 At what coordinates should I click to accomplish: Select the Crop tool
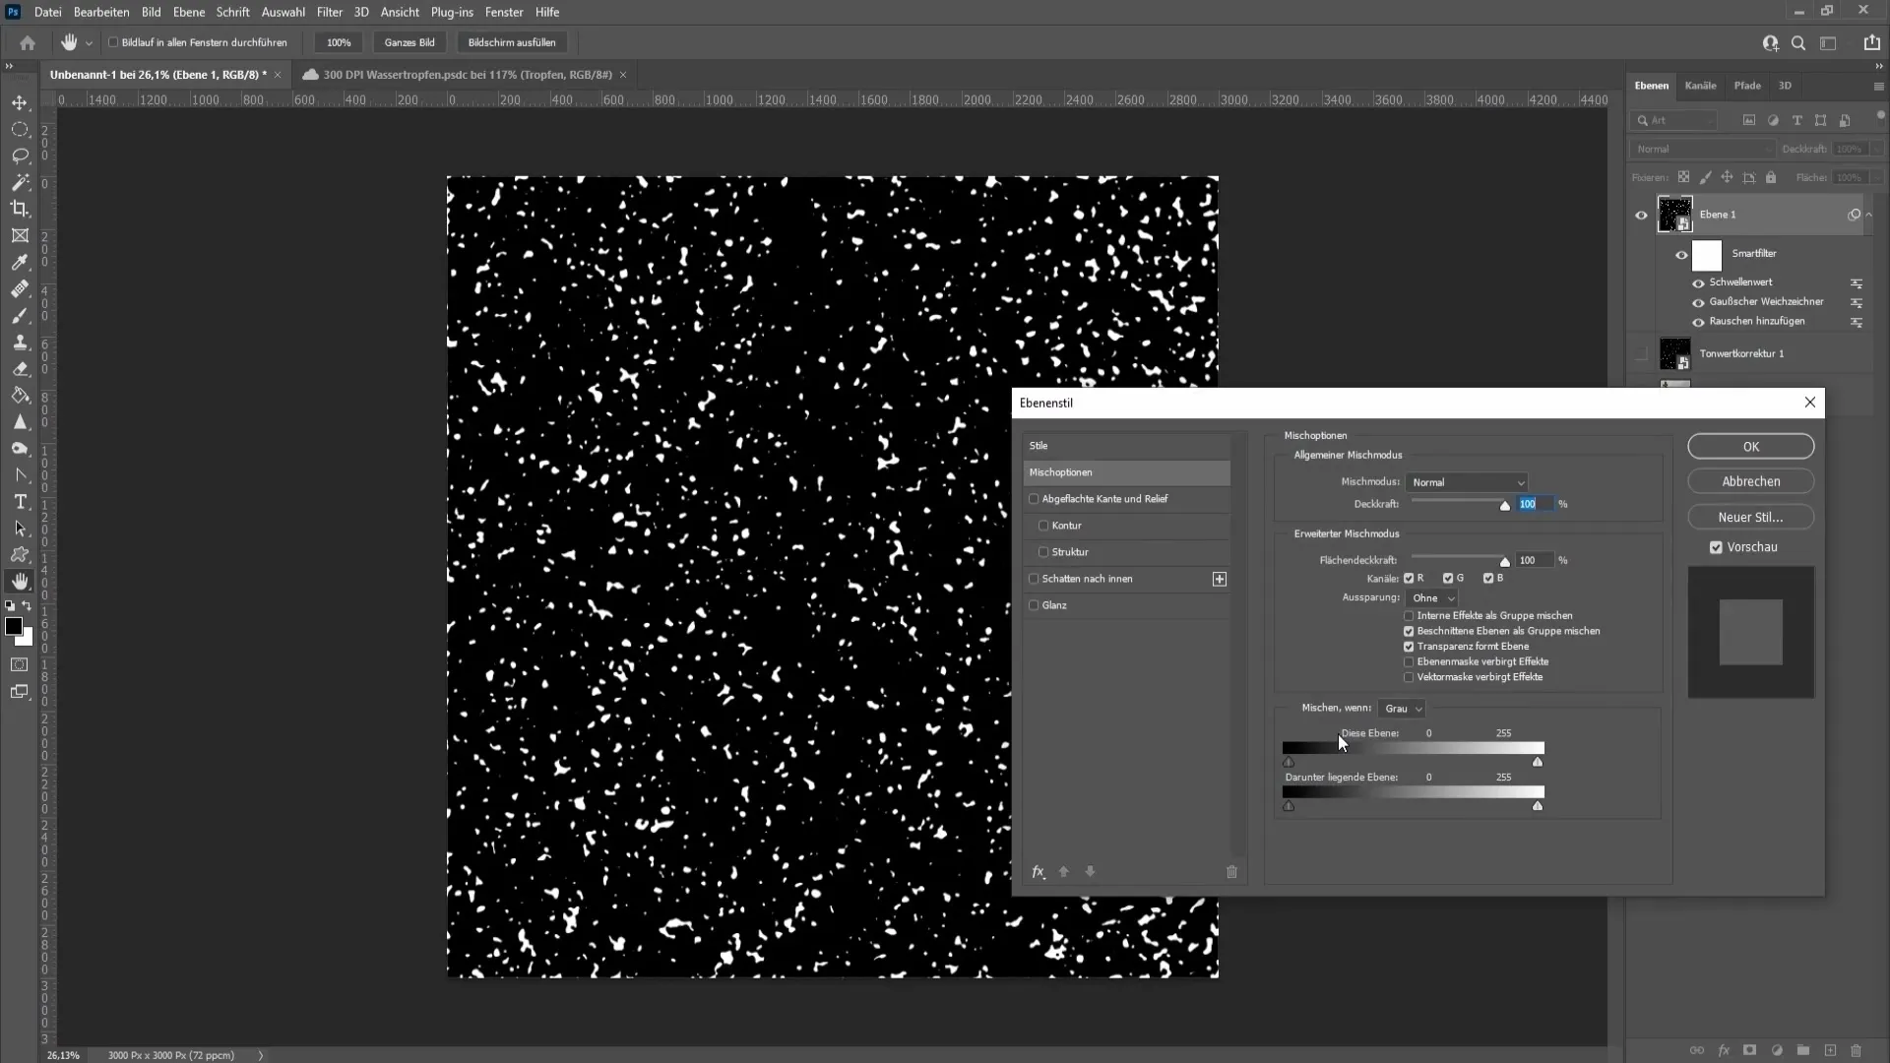(x=20, y=209)
